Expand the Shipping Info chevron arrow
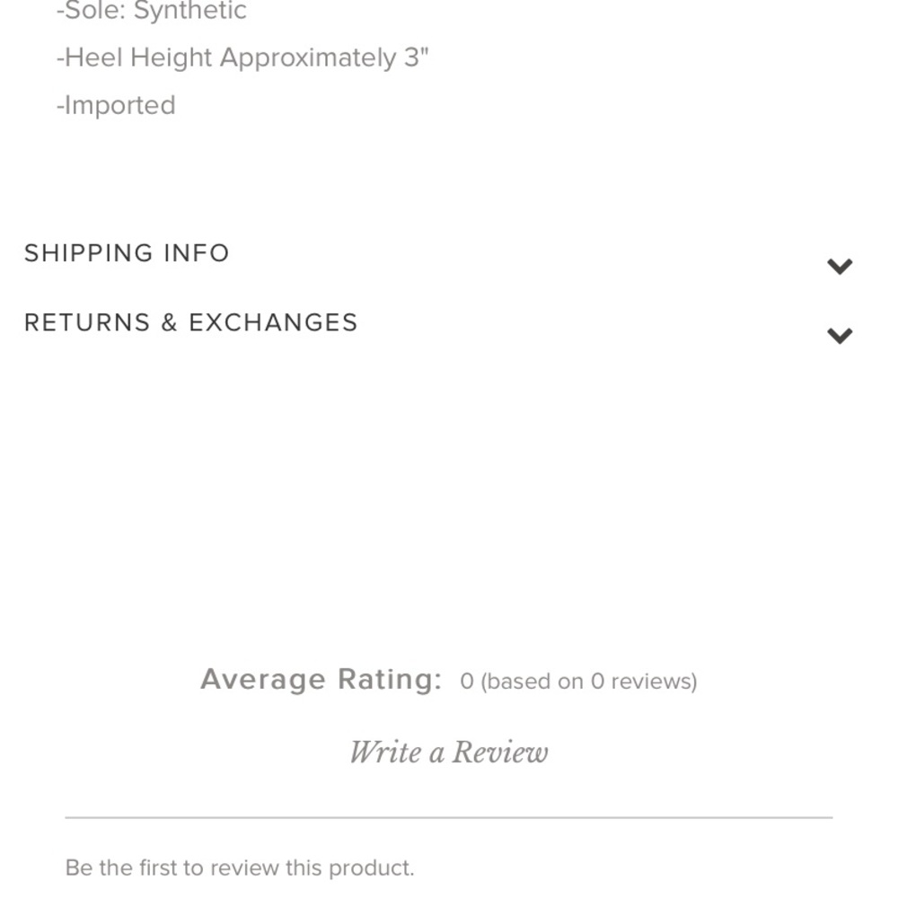Image resolution: width=898 pixels, height=898 pixels. click(839, 266)
